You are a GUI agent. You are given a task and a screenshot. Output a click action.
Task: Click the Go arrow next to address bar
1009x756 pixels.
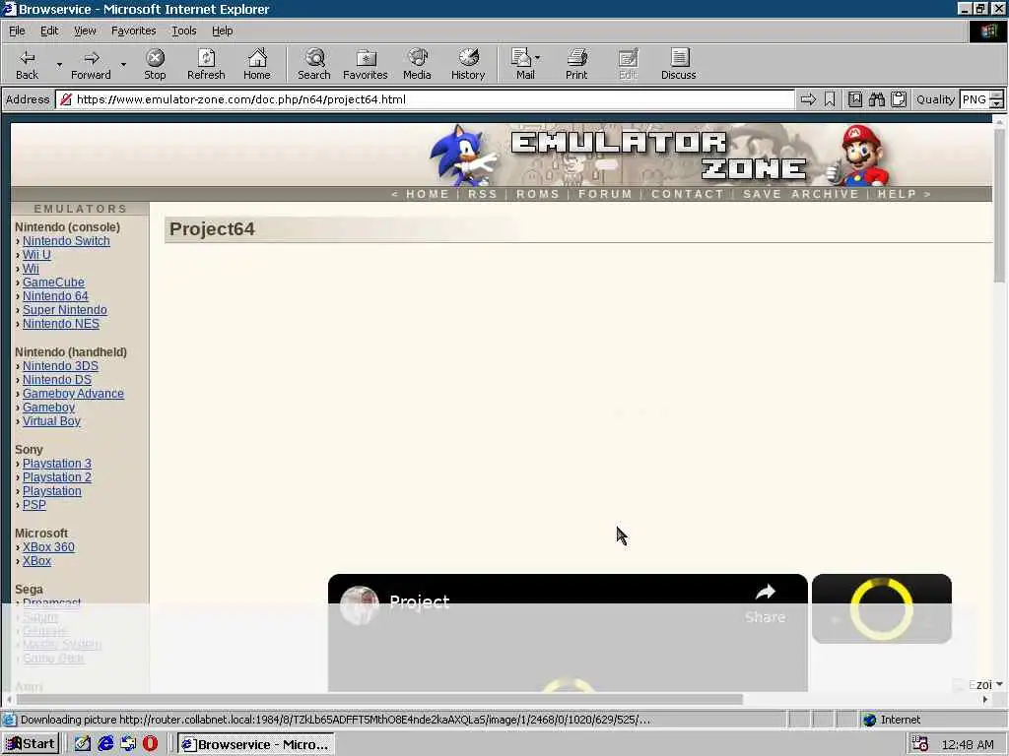[x=808, y=99]
